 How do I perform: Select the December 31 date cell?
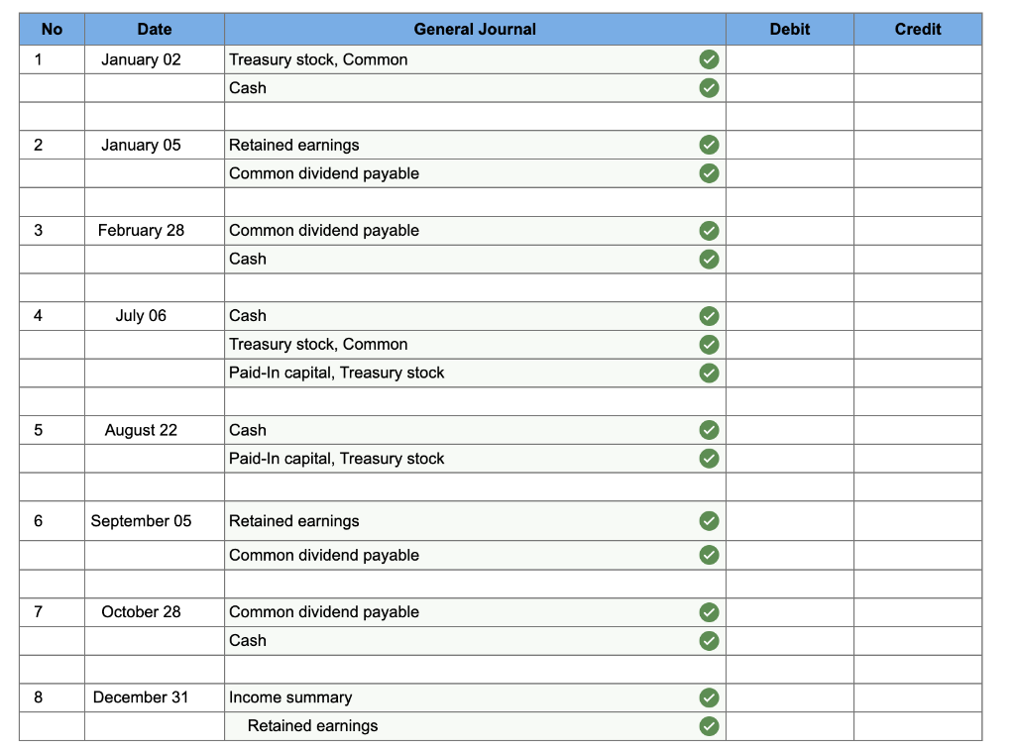[154, 697]
